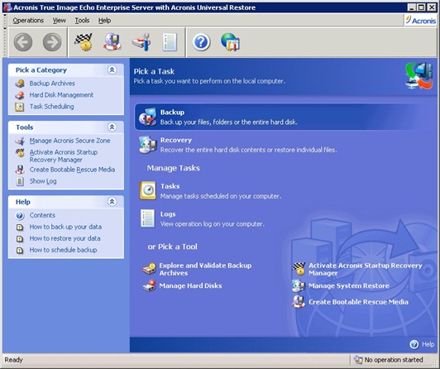Open the Tasks management title
This screenshot has height=369, width=440.
coord(170,186)
